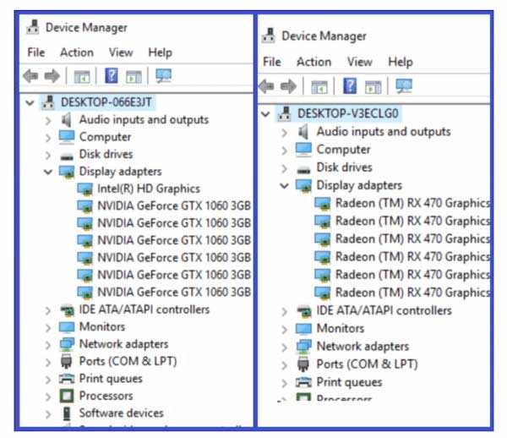Click speaker icon for Audio inputs, left window
Viewport: 507px width, 438px height.
(67, 120)
